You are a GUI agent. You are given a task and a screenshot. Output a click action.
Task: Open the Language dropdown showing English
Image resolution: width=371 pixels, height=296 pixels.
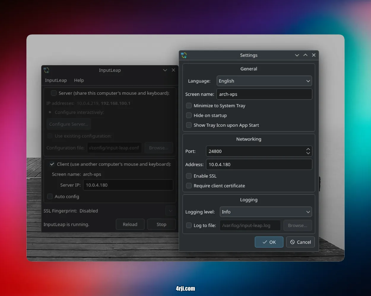[264, 81]
